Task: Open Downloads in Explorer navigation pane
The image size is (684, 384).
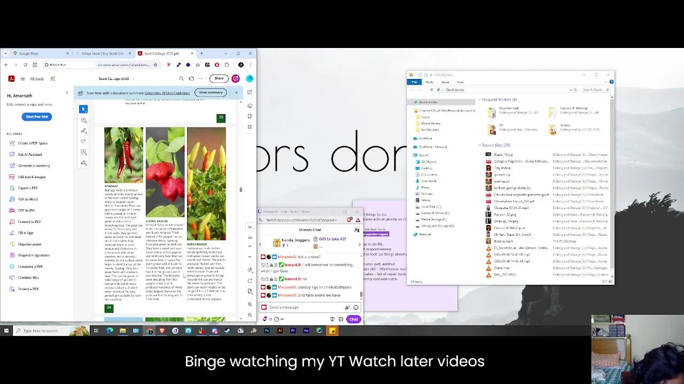Action: pyautogui.click(x=429, y=181)
